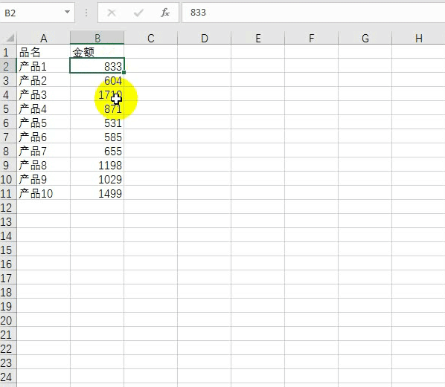
Task: Open the Insert Function fx dialog
Action: coord(165,13)
